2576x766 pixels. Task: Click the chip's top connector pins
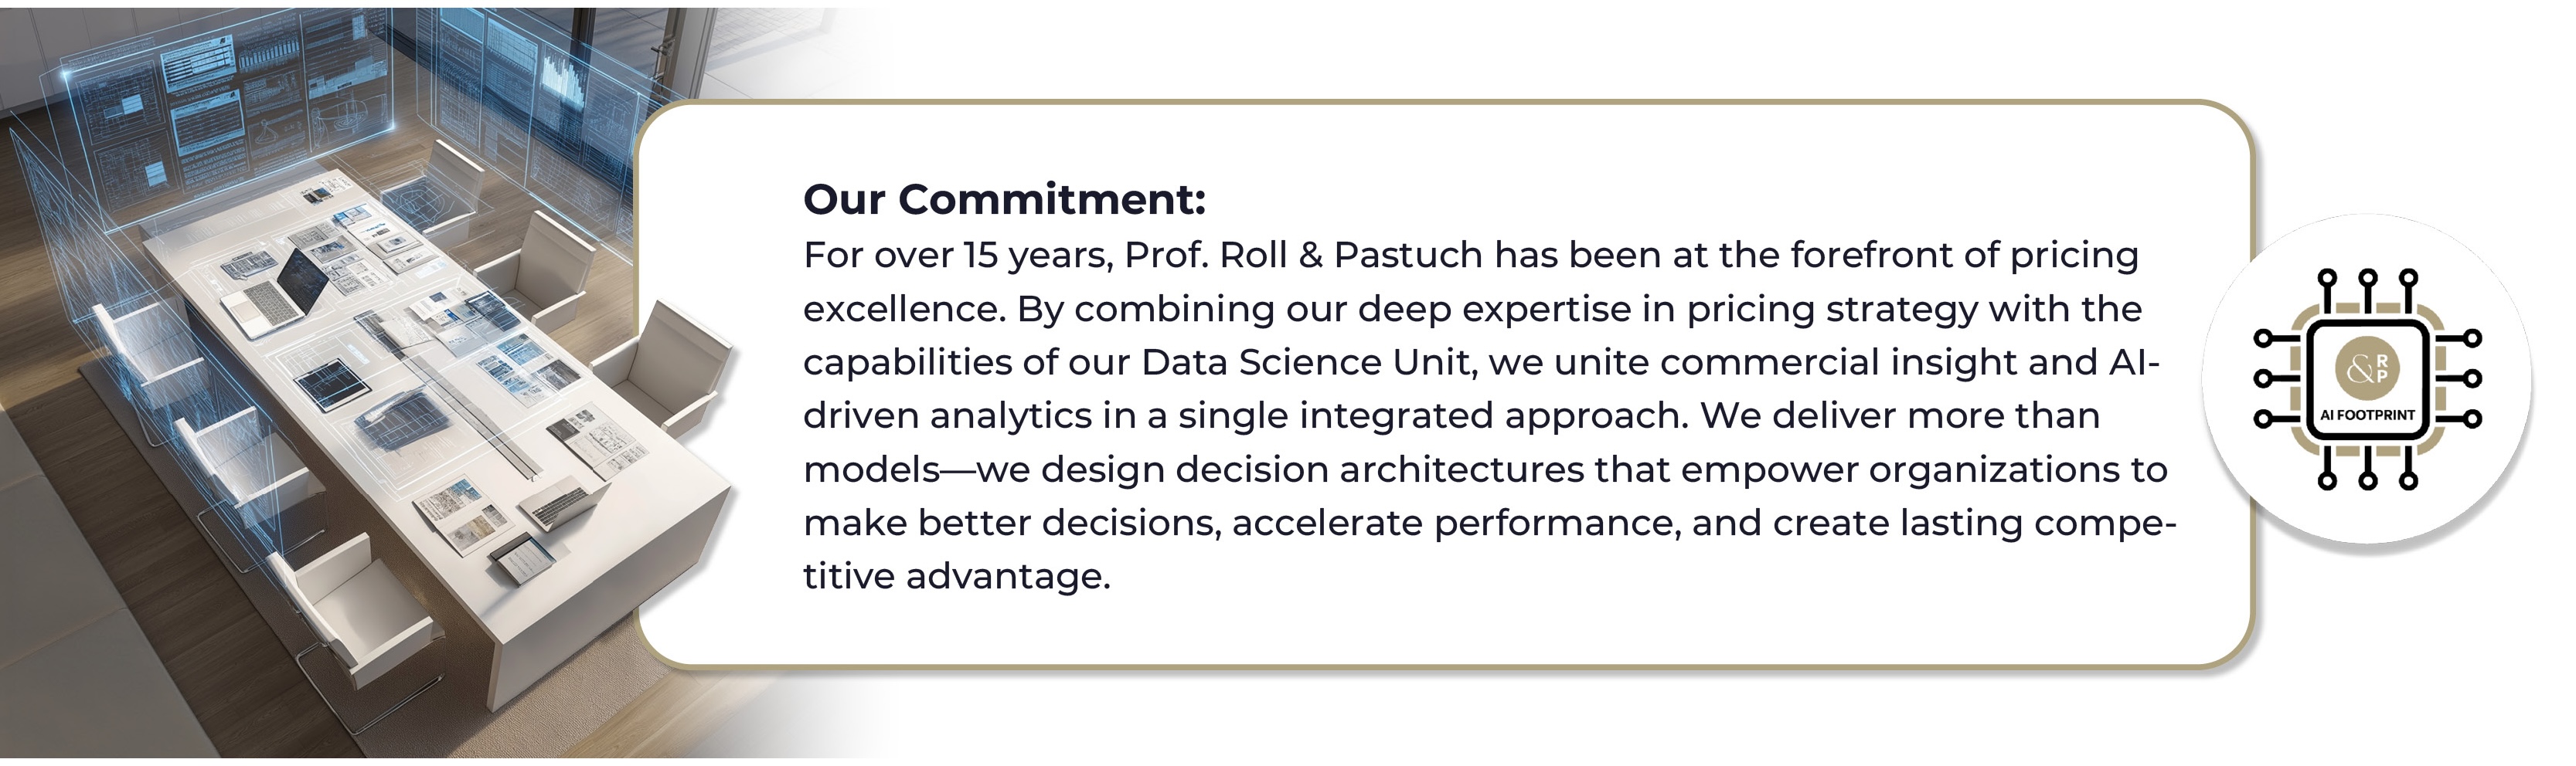point(2367,290)
